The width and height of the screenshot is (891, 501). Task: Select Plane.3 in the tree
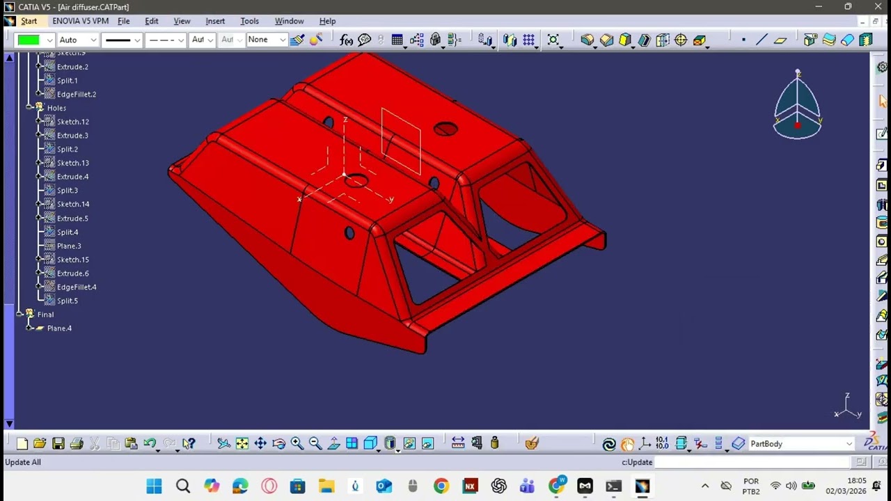point(69,246)
